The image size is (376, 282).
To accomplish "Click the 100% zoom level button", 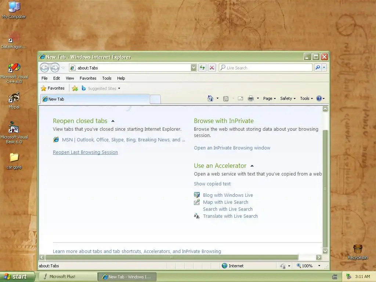I will point(305,266).
